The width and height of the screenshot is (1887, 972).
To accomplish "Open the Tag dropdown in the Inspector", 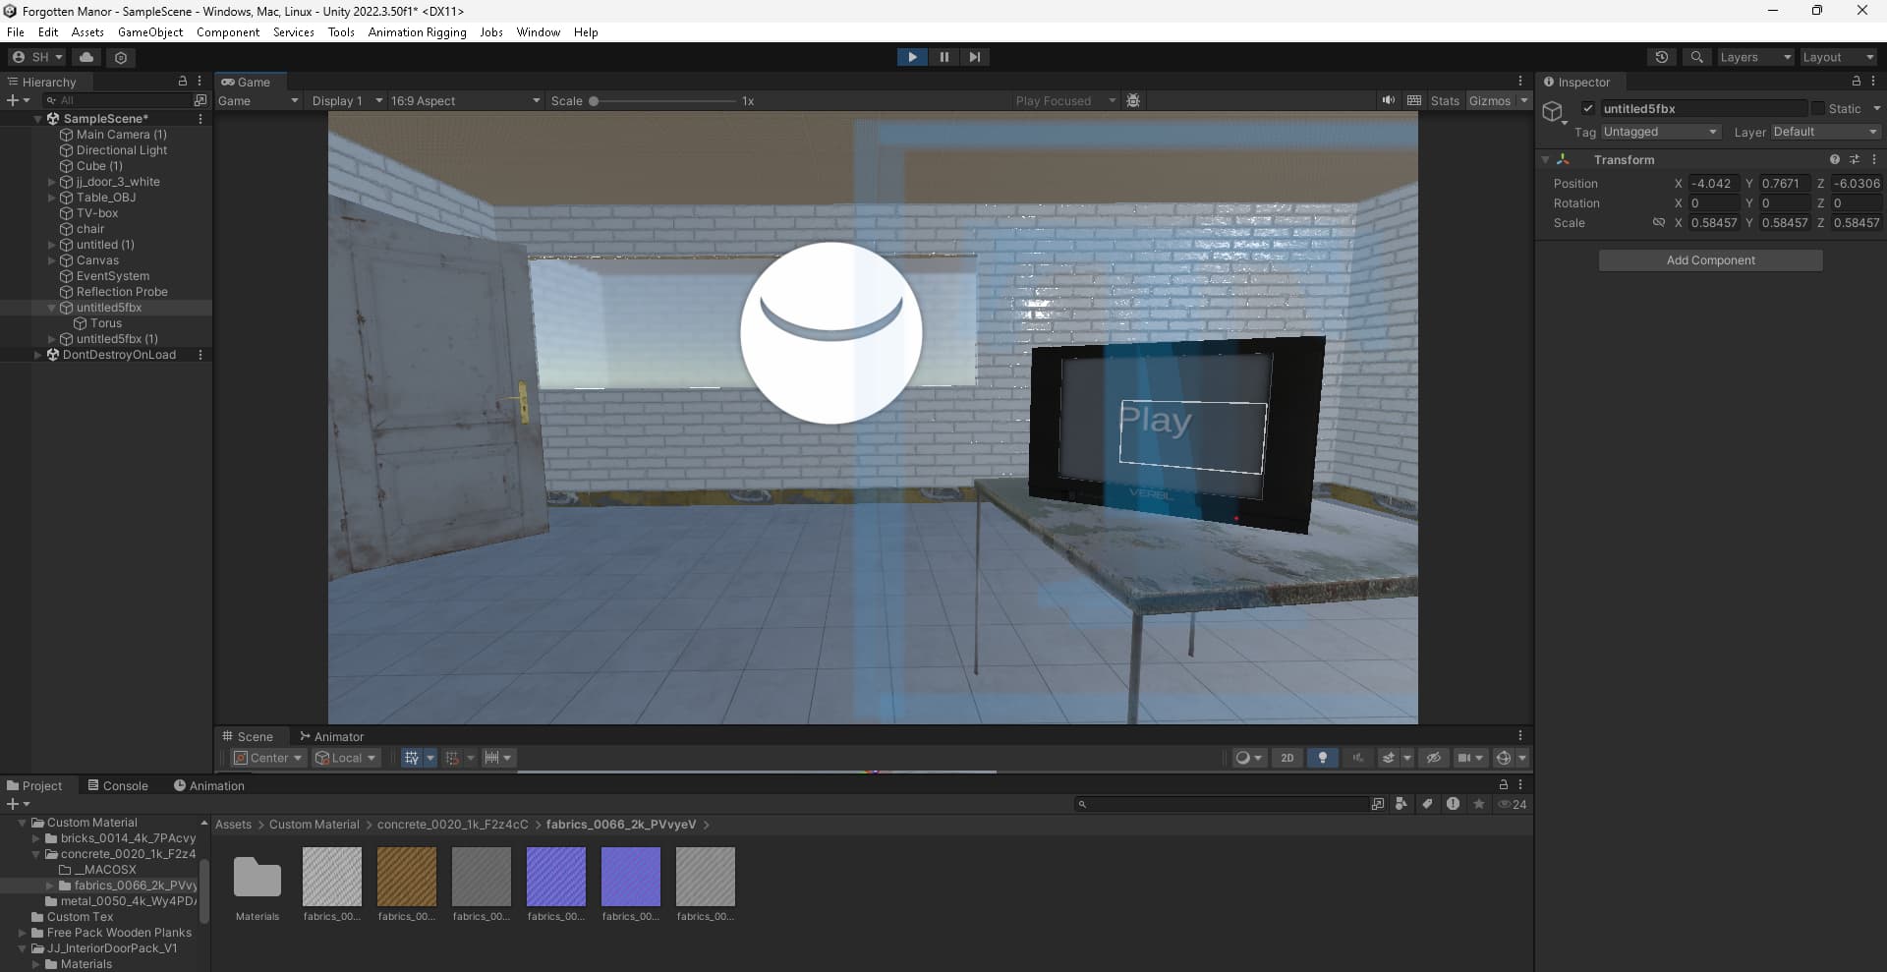I will click(1659, 131).
